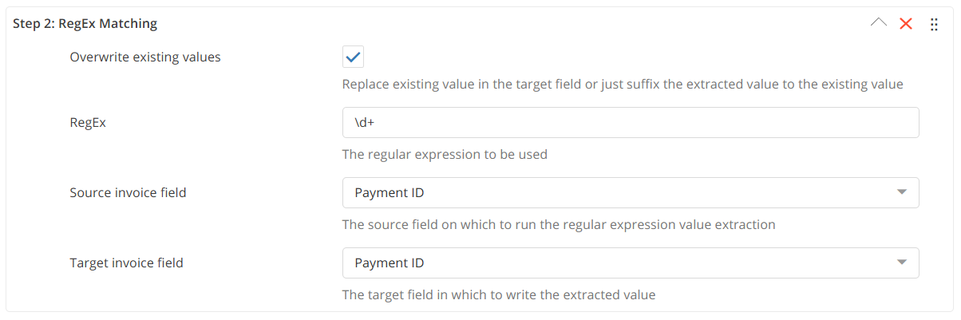This screenshot has width=961, height=320.
Task: Click the Replace existing value help text
Action: (622, 84)
